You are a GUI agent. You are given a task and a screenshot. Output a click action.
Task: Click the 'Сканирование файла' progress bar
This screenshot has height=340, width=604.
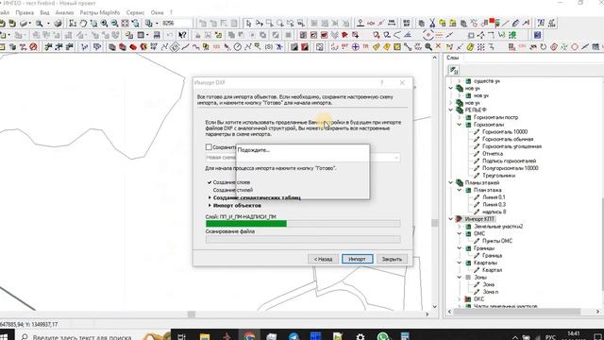pyautogui.click(x=303, y=239)
